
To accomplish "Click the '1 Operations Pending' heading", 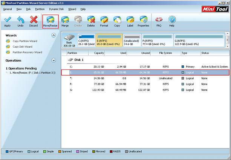I will (21, 68).
